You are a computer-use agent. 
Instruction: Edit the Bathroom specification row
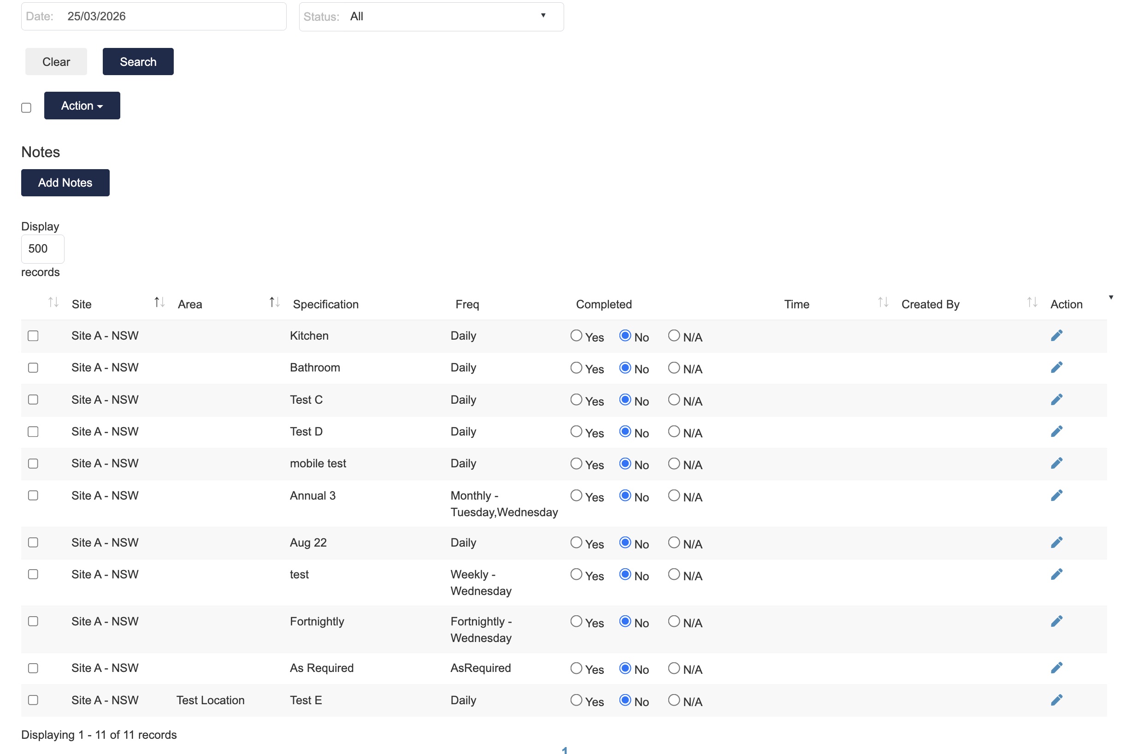1056,367
